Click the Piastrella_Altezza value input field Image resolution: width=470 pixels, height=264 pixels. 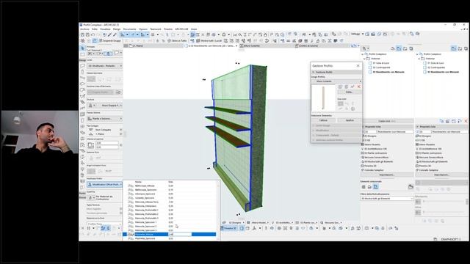coord(181,235)
